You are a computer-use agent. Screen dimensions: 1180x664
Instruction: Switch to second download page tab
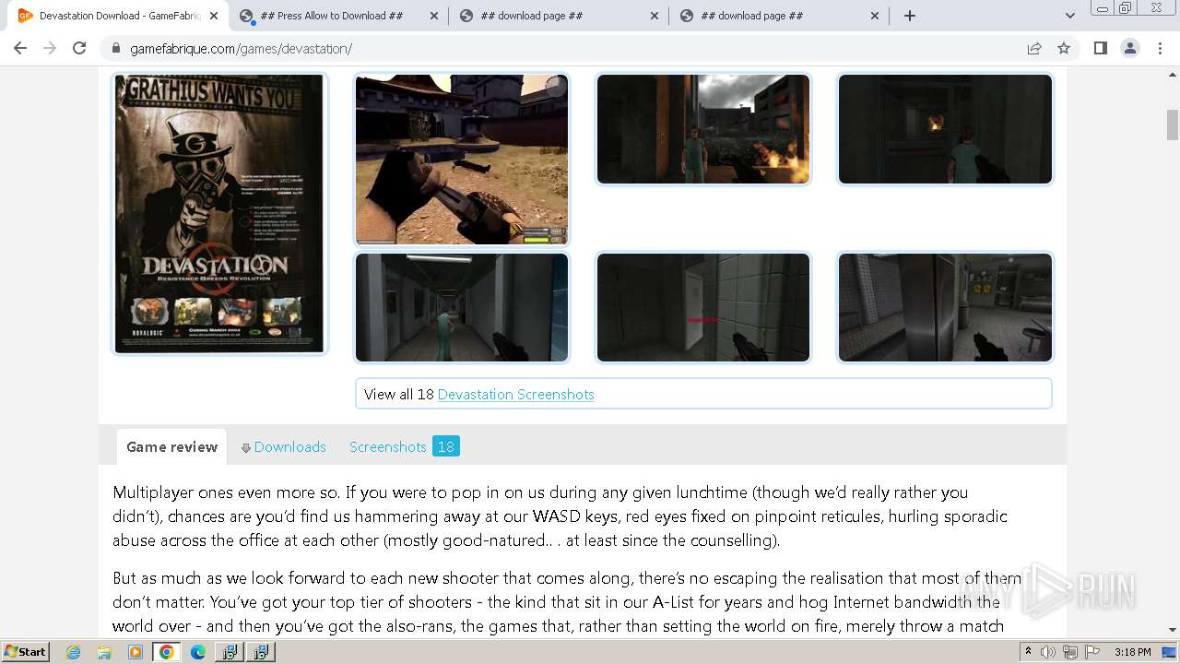pos(560,16)
